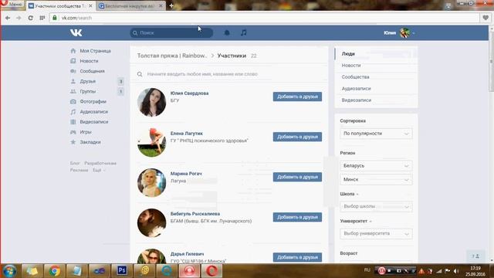This screenshot has height=278, width=494.
Task: Click the green padlock security icon
Action: coord(55,18)
